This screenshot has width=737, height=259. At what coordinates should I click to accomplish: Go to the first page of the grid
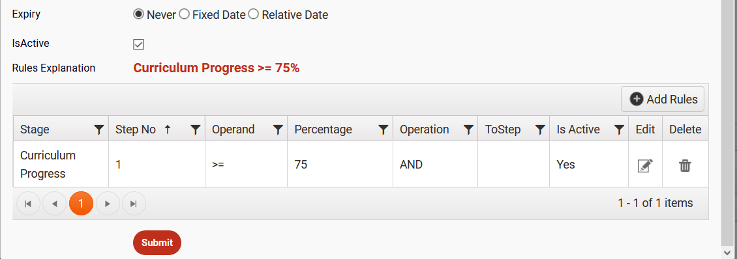(x=28, y=204)
